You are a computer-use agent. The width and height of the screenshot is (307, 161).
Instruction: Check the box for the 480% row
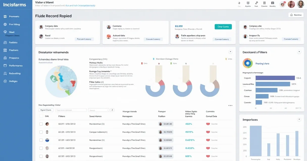(x=41, y=124)
